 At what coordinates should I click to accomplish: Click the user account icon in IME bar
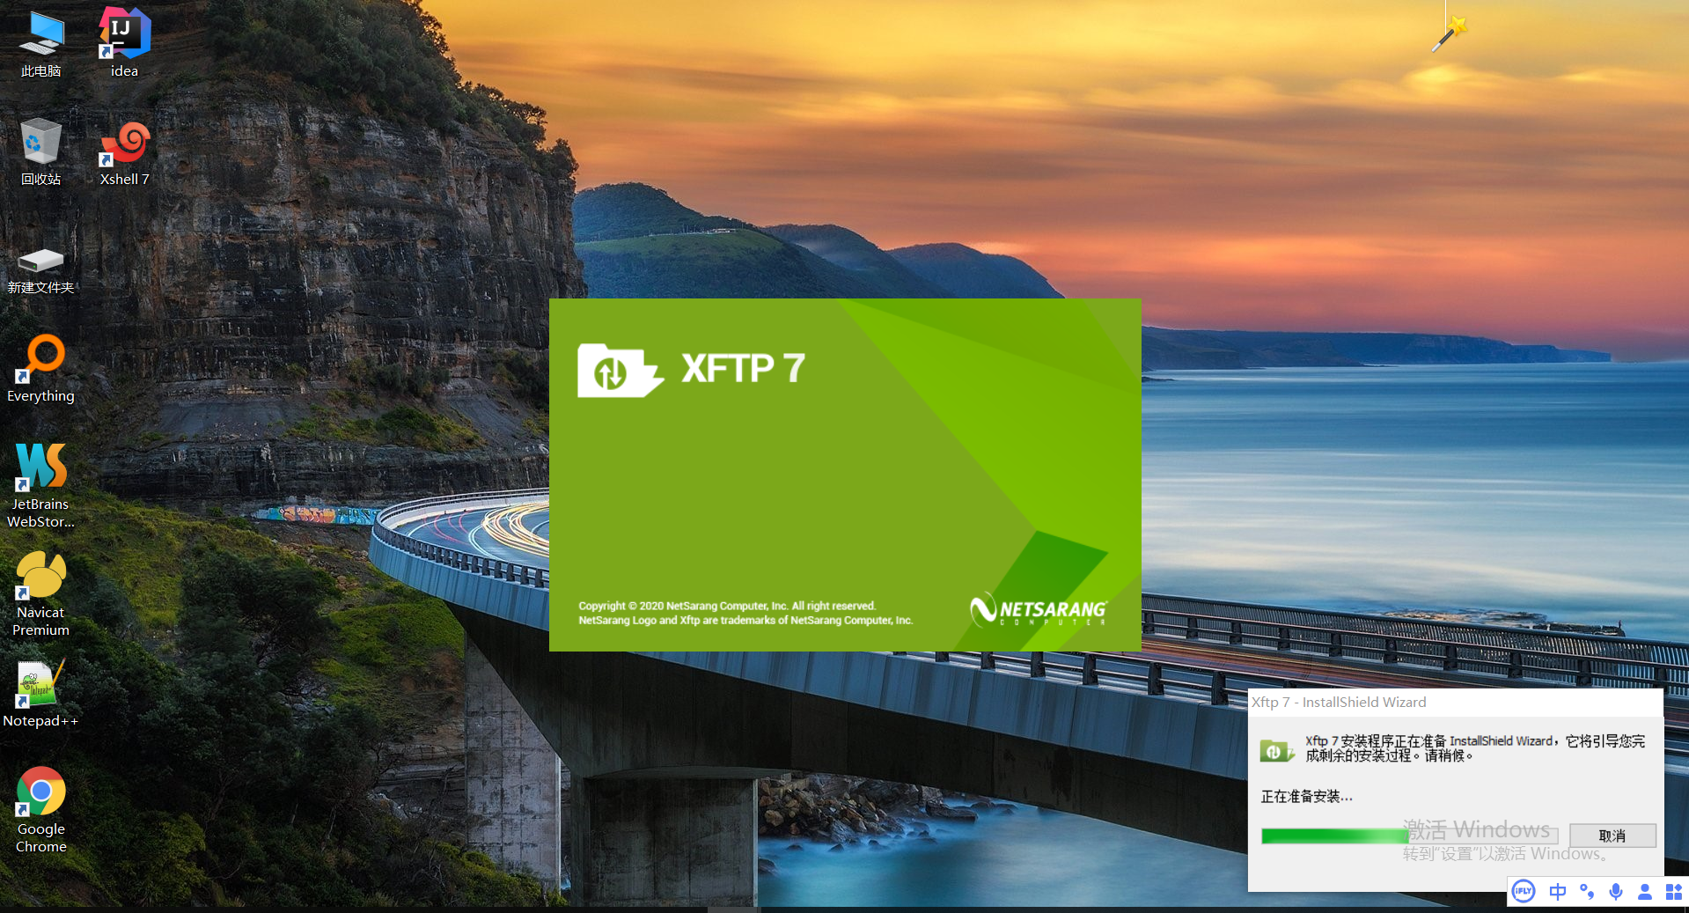point(1645,892)
